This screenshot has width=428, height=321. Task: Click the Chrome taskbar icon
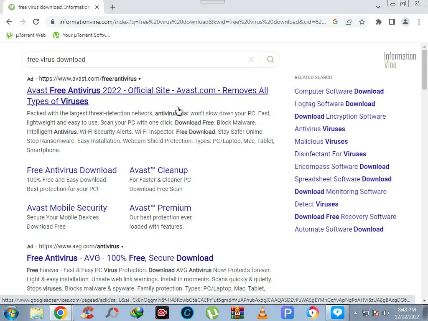click(x=61, y=313)
